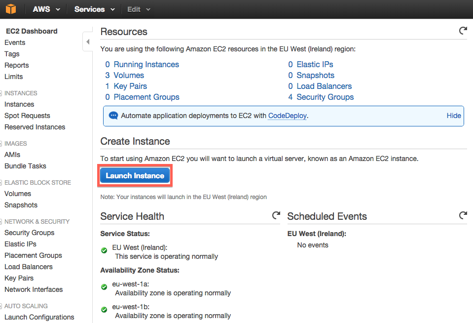Open Load Balancers in the sidebar
This screenshot has height=323, width=473.
coord(28,267)
